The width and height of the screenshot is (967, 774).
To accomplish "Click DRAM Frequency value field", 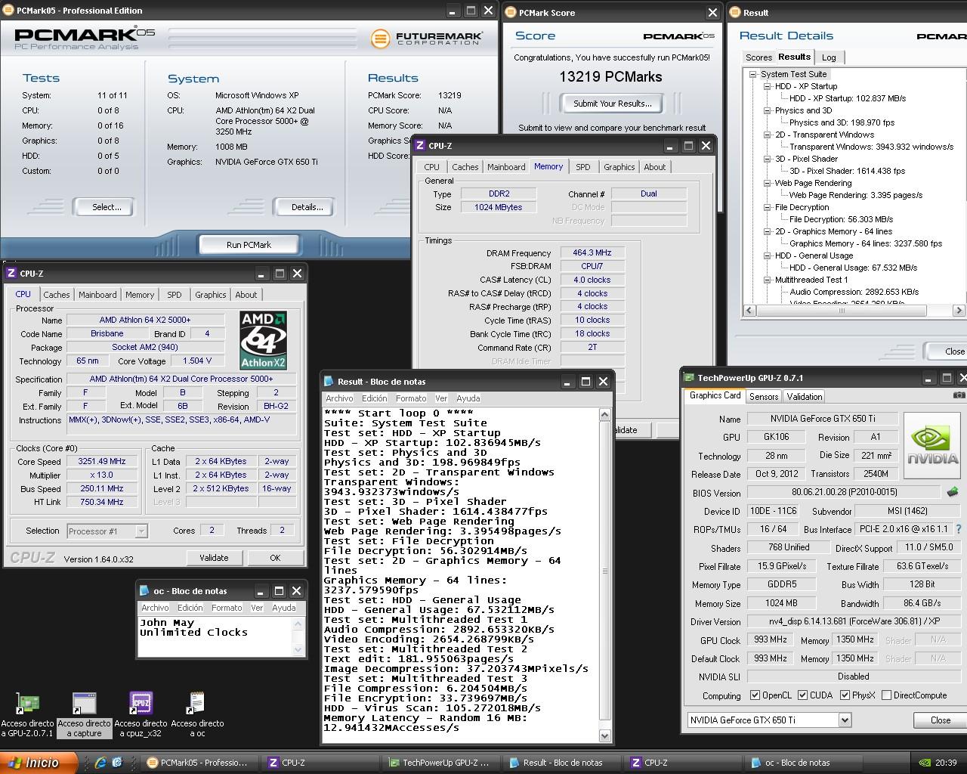I will coord(592,252).
